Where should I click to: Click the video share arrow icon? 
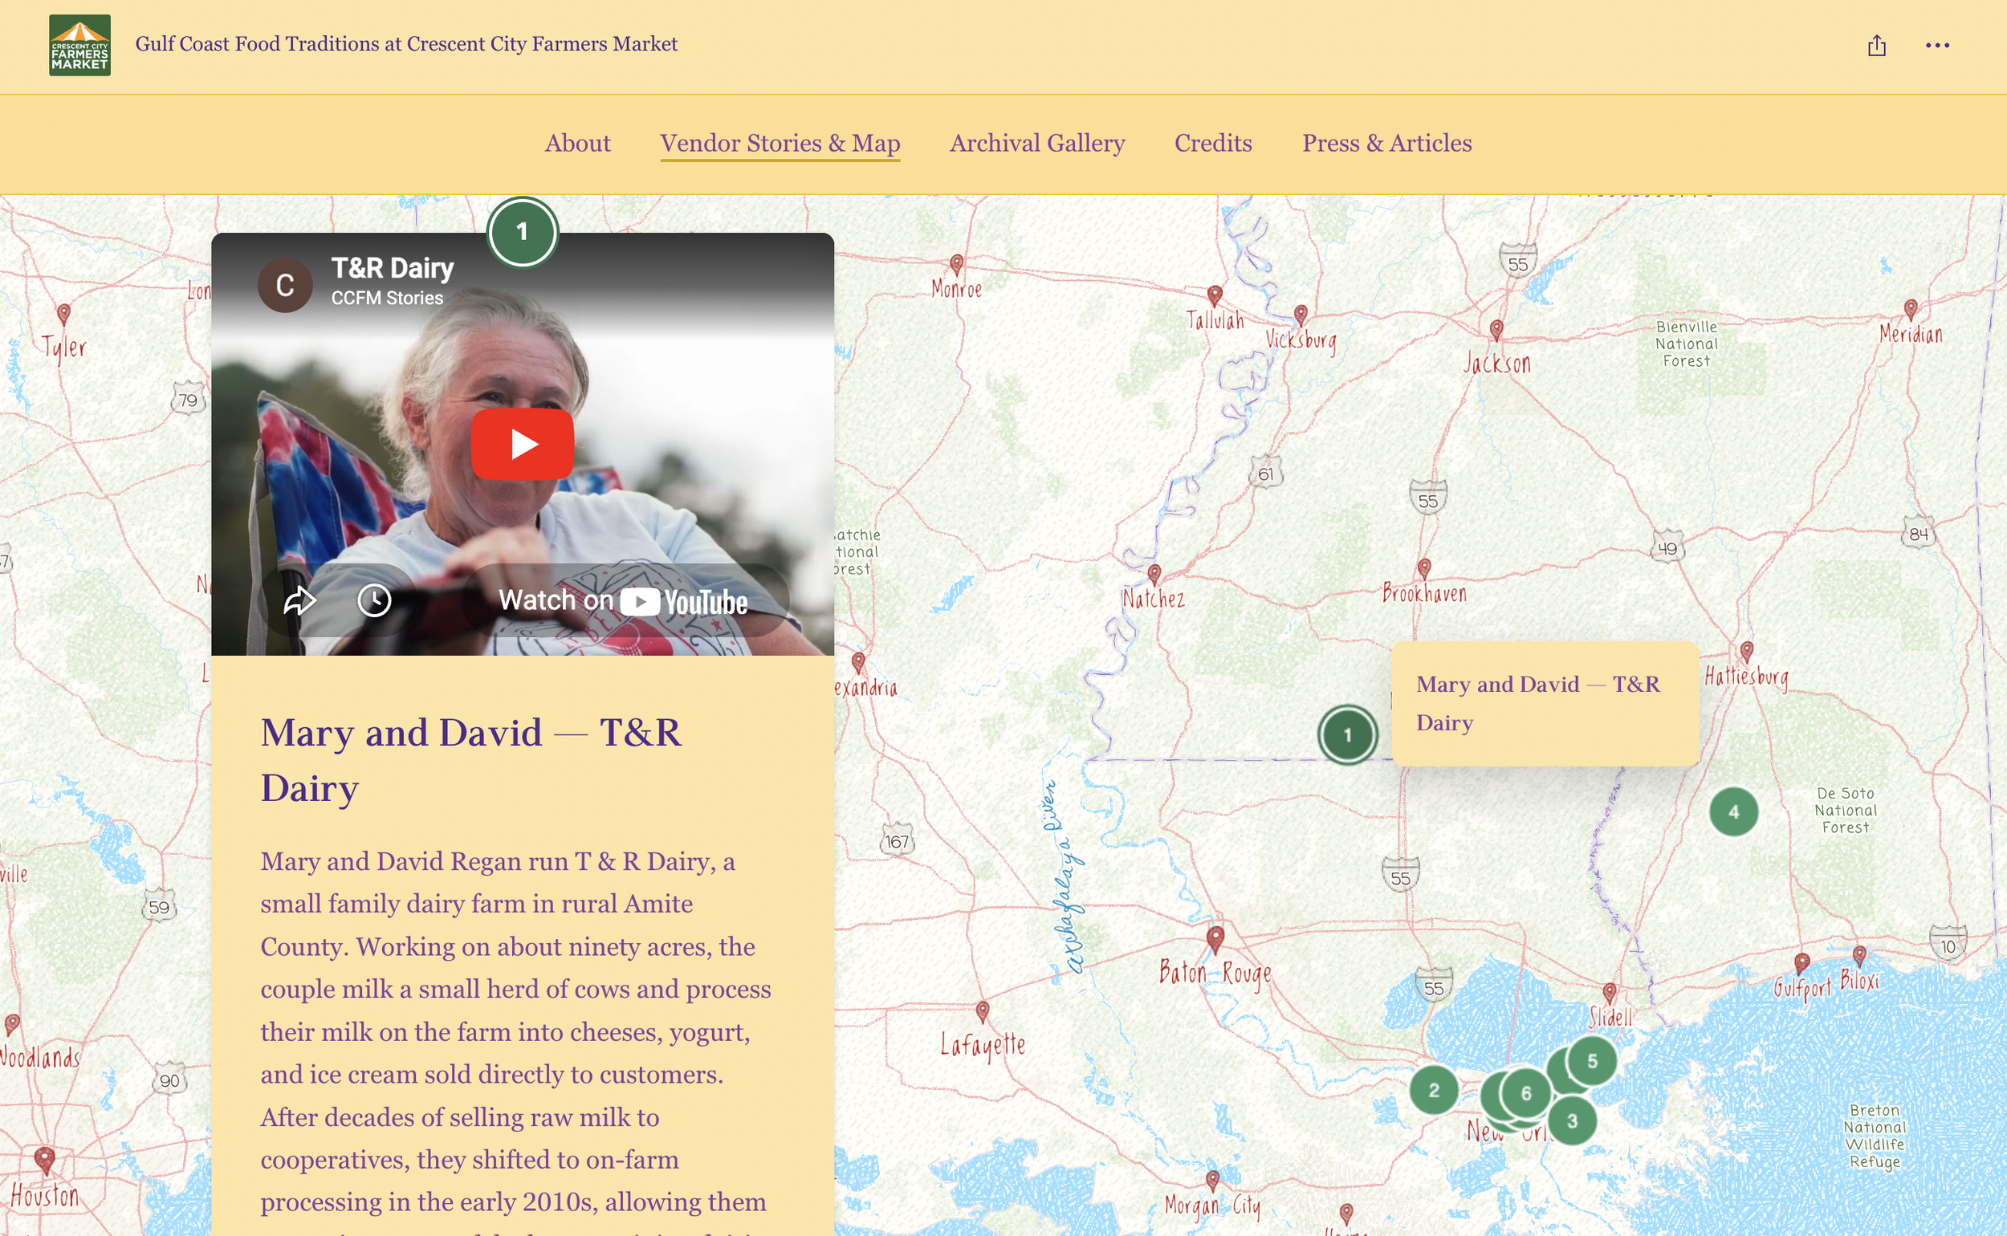pos(300,601)
